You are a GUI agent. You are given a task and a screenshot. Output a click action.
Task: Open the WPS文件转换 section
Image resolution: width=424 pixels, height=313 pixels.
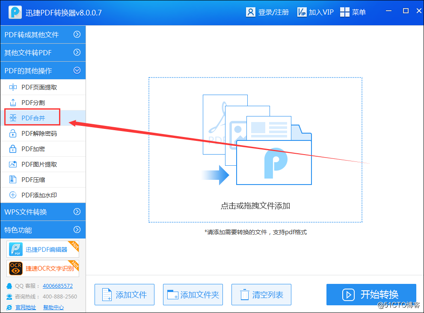pos(43,212)
